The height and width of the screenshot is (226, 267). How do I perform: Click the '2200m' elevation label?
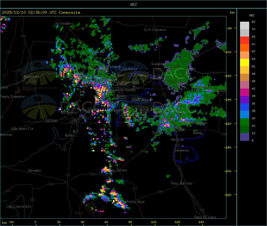[x=79, y=213]
